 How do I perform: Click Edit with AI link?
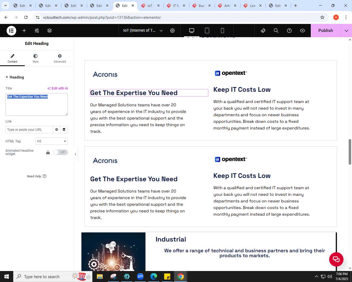click(57, 88)
